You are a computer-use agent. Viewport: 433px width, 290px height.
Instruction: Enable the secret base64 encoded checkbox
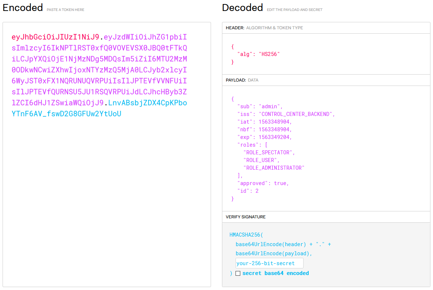coord(238,274)
